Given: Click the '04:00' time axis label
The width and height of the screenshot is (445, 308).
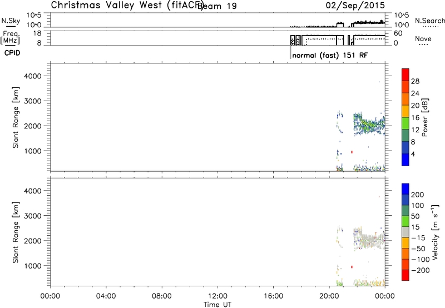Looking at the screenshot, I should point(106,296).
